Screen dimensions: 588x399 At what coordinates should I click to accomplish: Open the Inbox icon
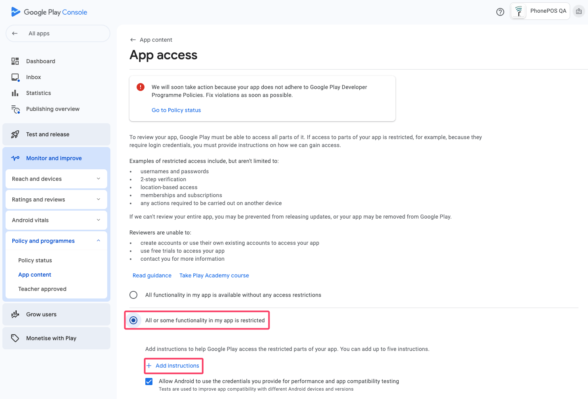tap(15, 77)
